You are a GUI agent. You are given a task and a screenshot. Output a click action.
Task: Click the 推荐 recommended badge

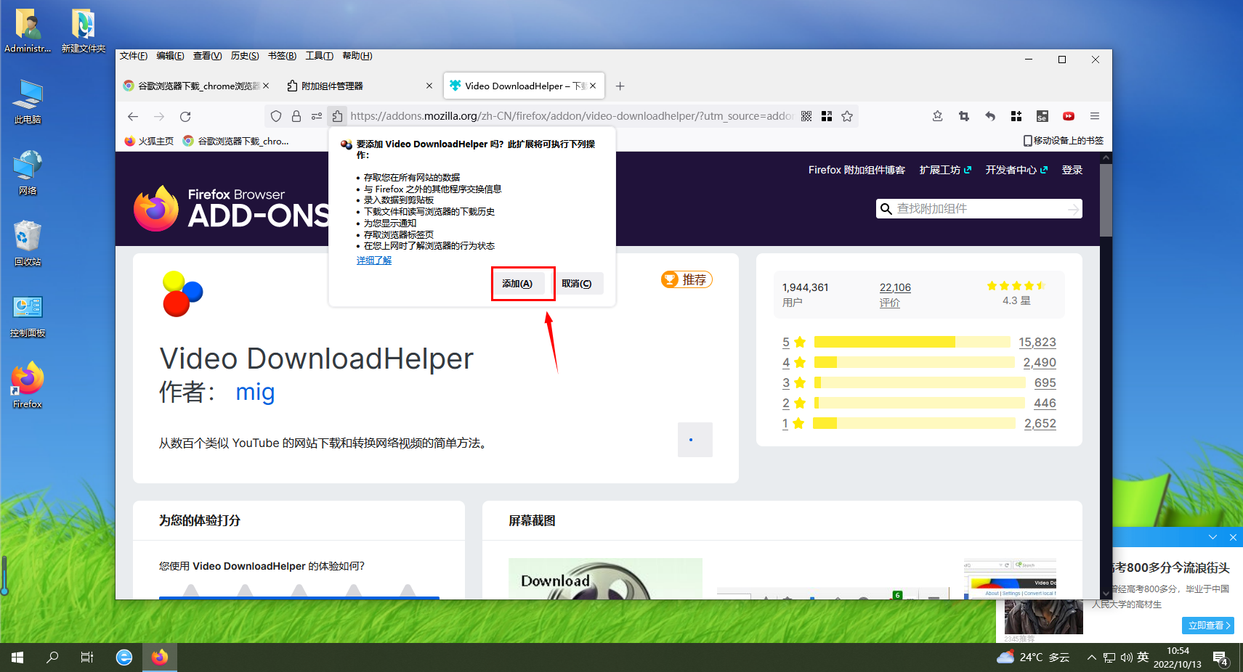tap(687, 279)
